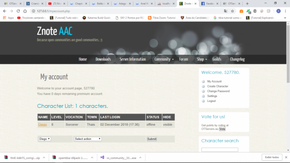Click the site information icon in address bar
This screenshot has height=163, width=290.
click(33, 11)
